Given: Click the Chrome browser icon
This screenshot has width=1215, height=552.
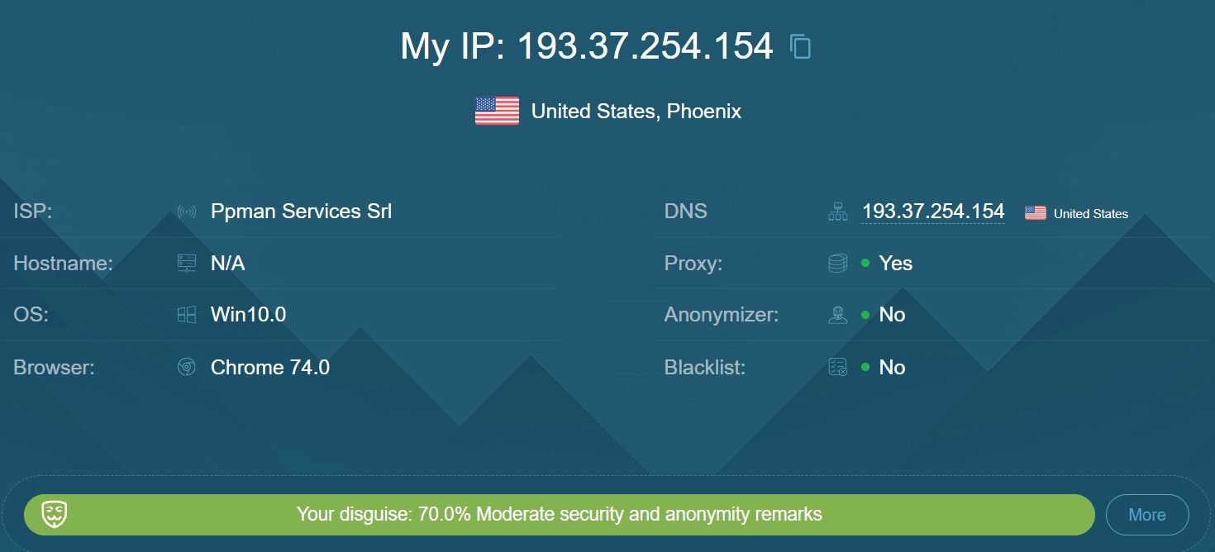Looking at the screenshot, I should 187,367.
